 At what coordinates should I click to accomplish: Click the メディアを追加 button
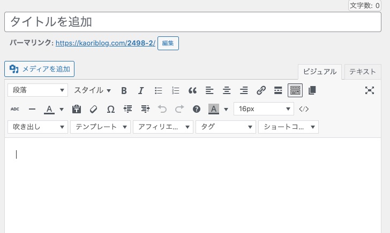[x=39, y=69]
